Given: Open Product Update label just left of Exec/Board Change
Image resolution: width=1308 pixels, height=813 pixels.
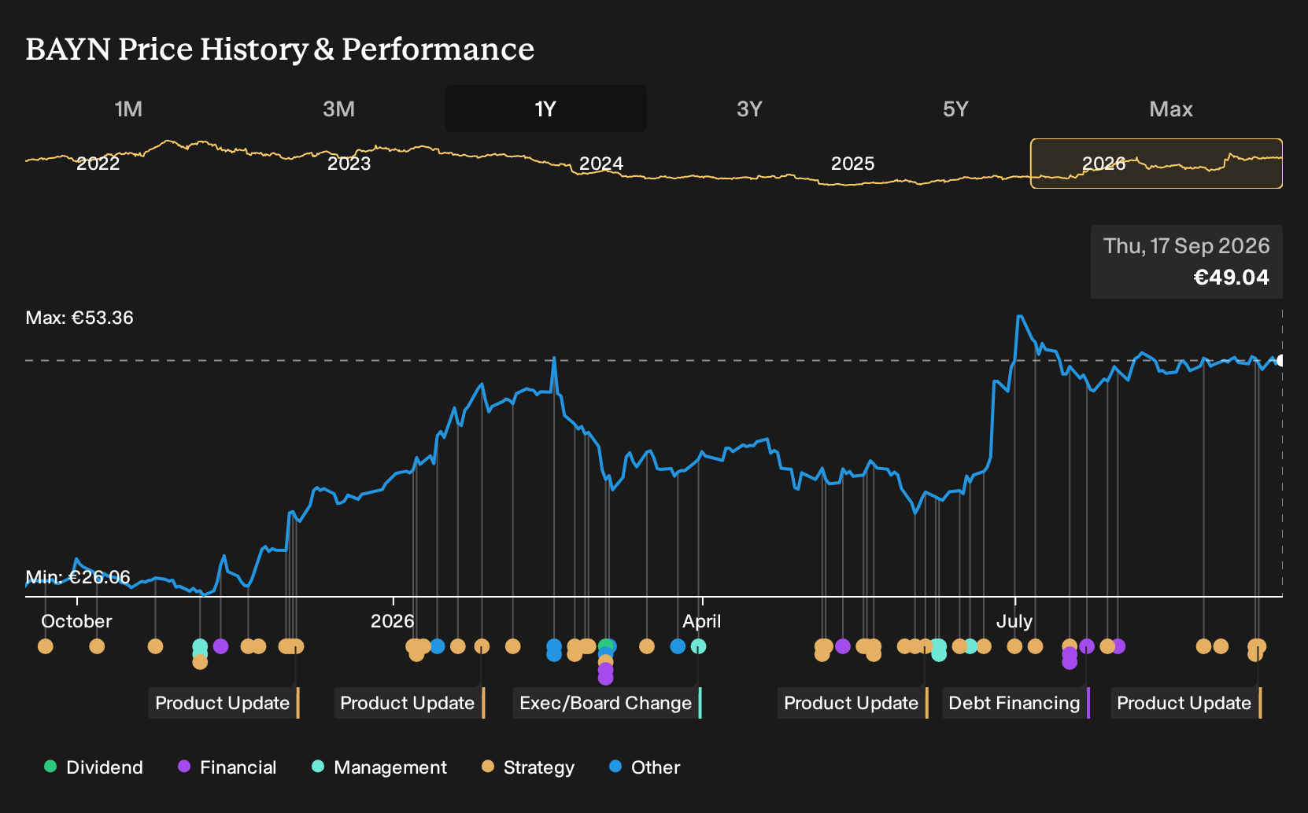Looking at the screenshot, I should [409, 703].
